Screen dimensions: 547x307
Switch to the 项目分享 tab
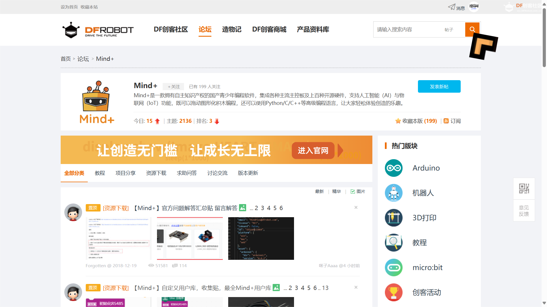125,173
